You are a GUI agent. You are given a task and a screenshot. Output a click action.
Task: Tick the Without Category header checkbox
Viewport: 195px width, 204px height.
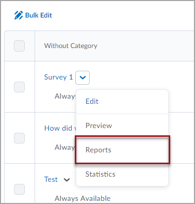[19, 46]
